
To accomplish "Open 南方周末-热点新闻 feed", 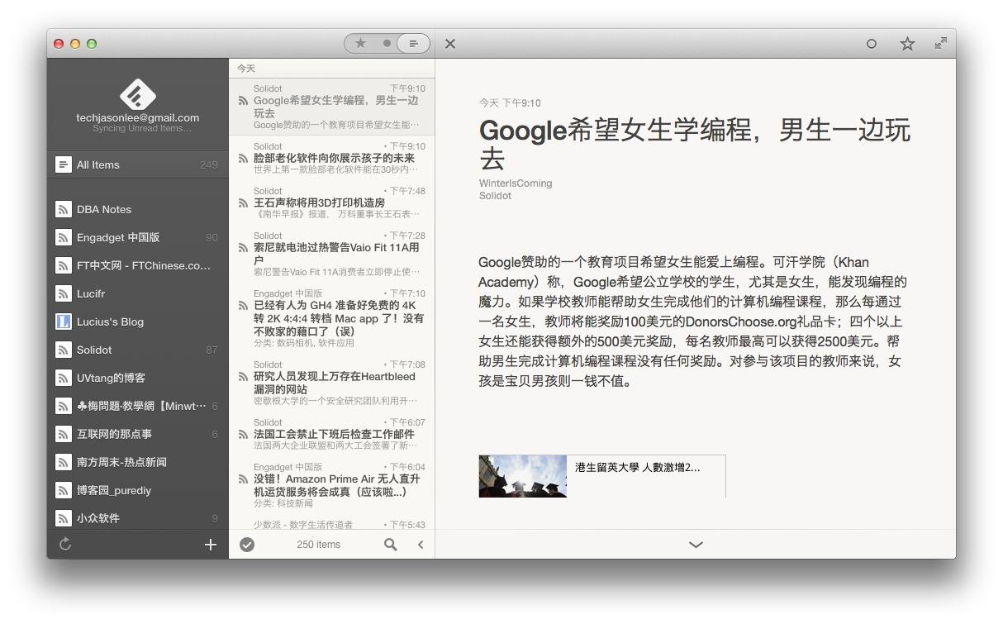I will (138, 462).
